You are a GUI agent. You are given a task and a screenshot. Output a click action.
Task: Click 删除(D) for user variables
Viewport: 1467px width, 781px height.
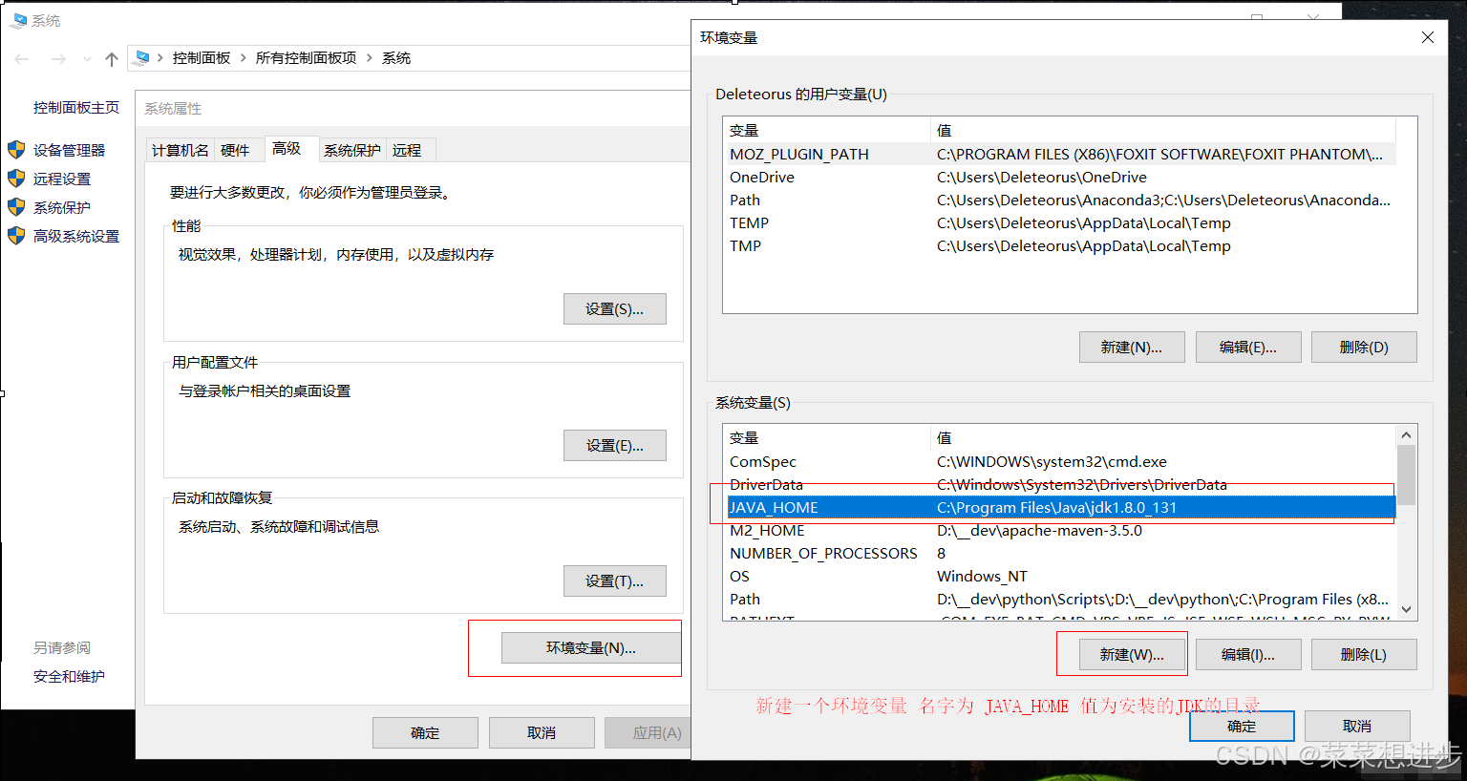pos(1364,348)
